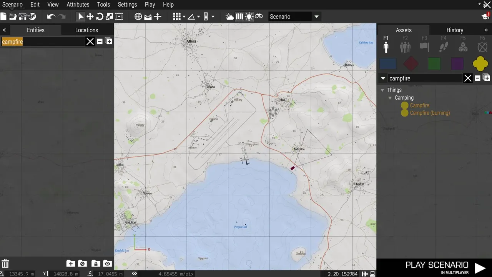Select the Move widget tool
Screen dimensions: 492x277
coord(90,17)
